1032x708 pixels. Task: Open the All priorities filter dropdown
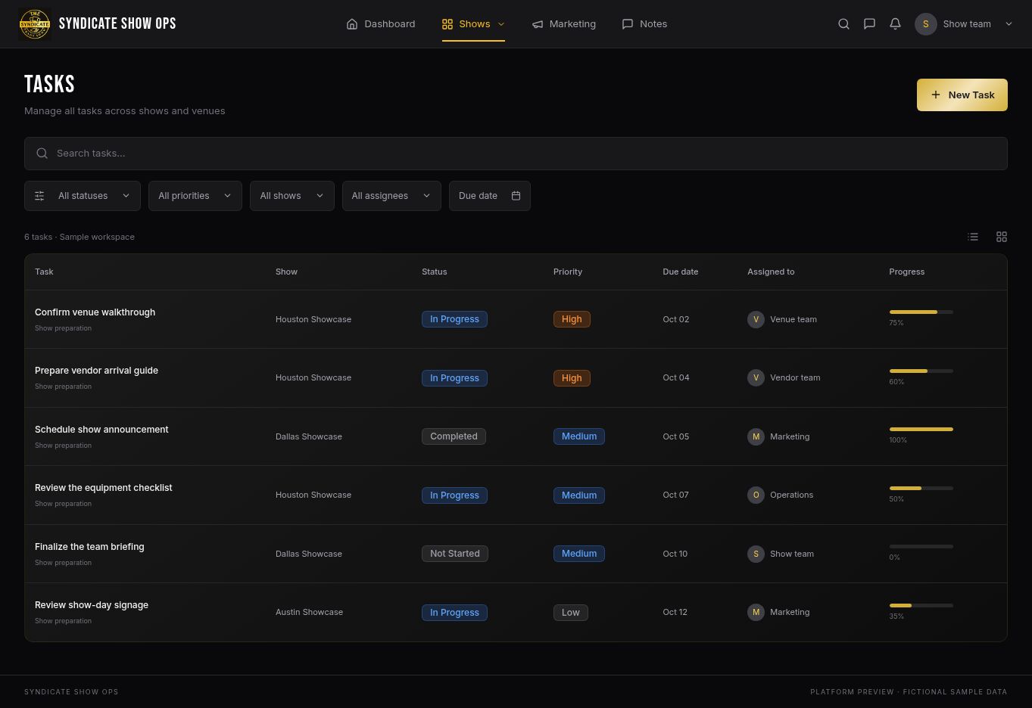pos(195,196)
